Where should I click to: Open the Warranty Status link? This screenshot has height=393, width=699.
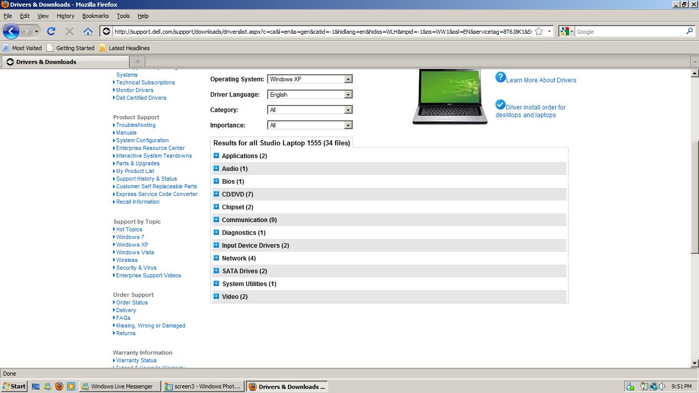[136, 360]
